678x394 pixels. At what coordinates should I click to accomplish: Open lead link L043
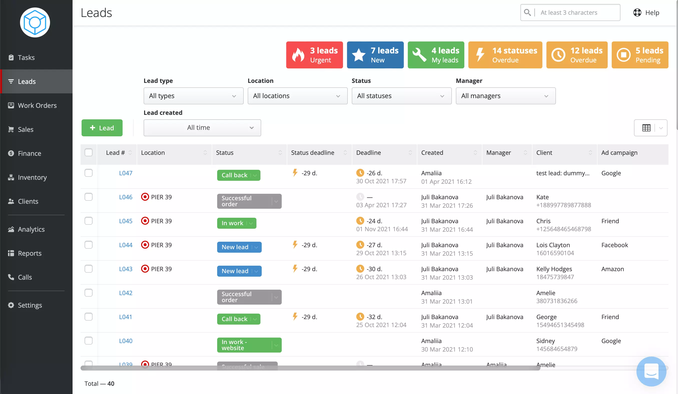pos(126,269)
